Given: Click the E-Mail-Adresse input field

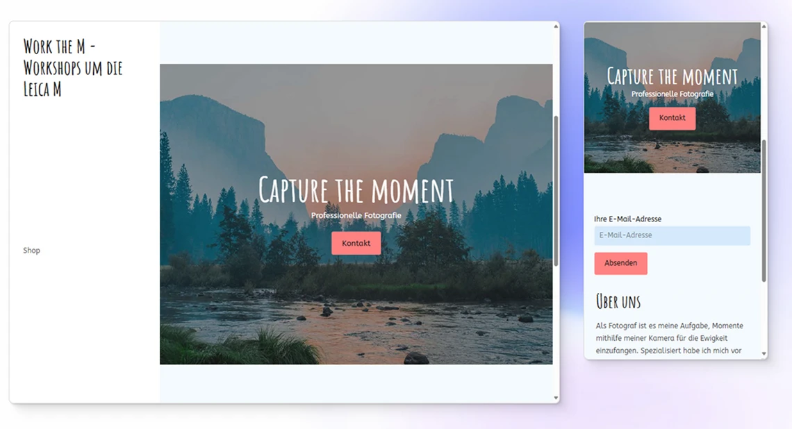Looking at the screenshot, I should pos(673,236).
